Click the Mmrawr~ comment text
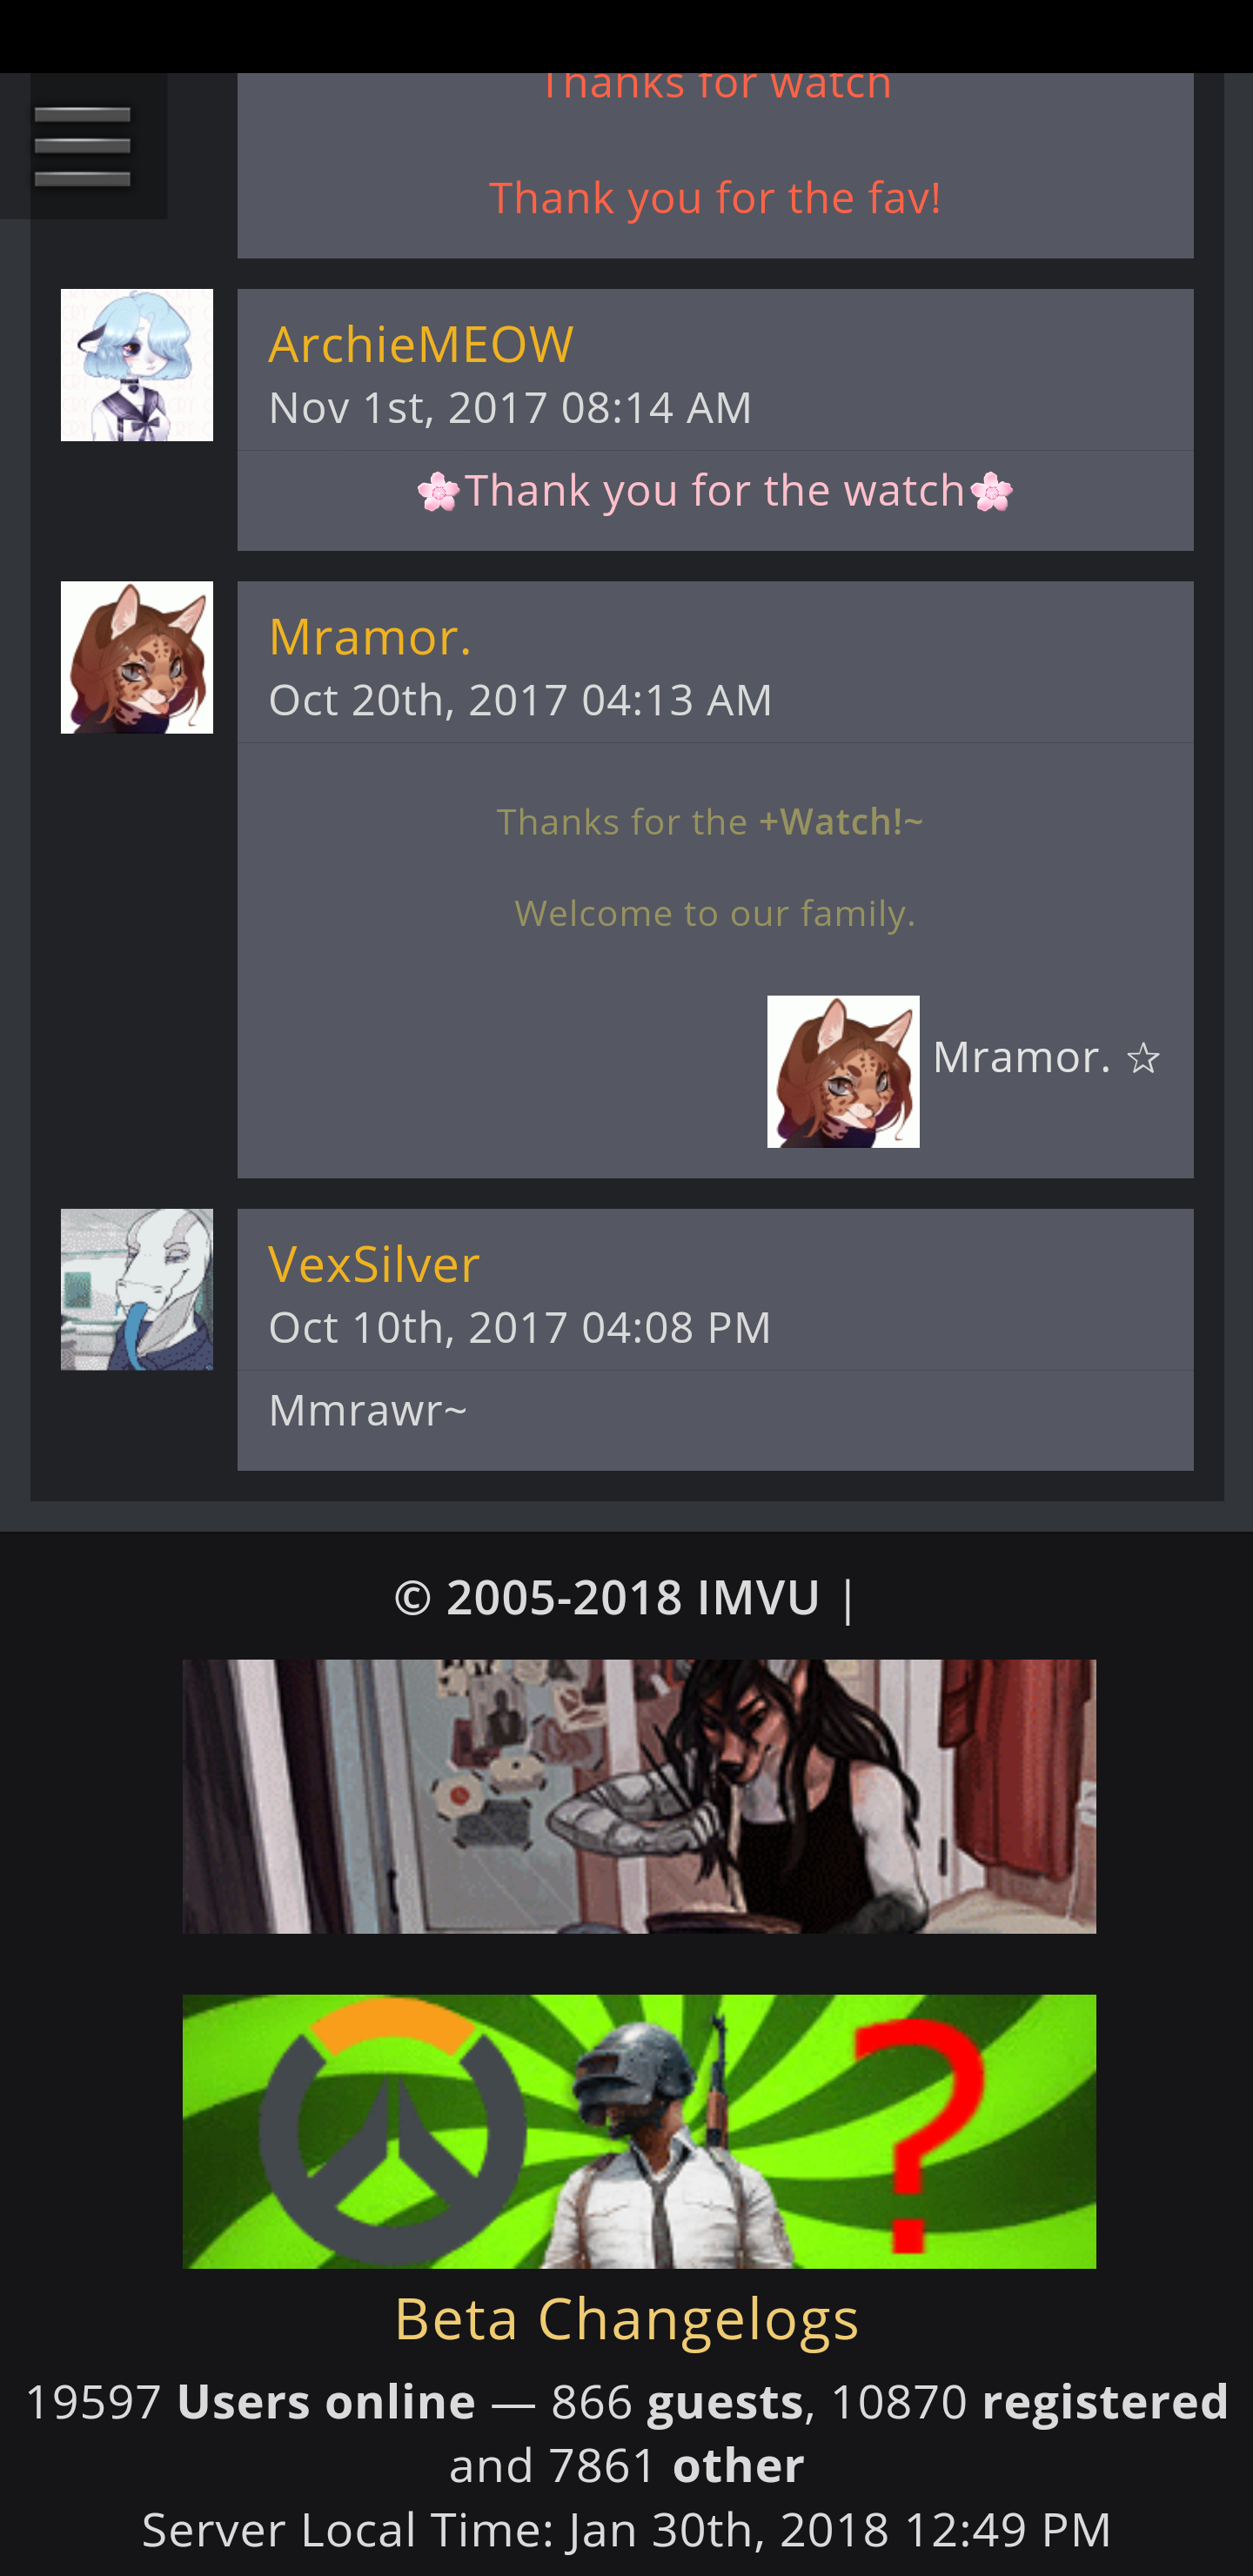The height and width of the screenshot is (2576, 1253). click(x=368, y=1410)
